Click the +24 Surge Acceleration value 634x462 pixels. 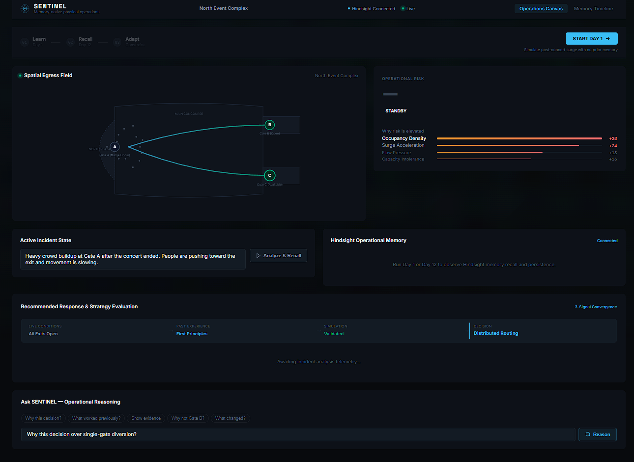pyautogui.click(x=613, y=146)
